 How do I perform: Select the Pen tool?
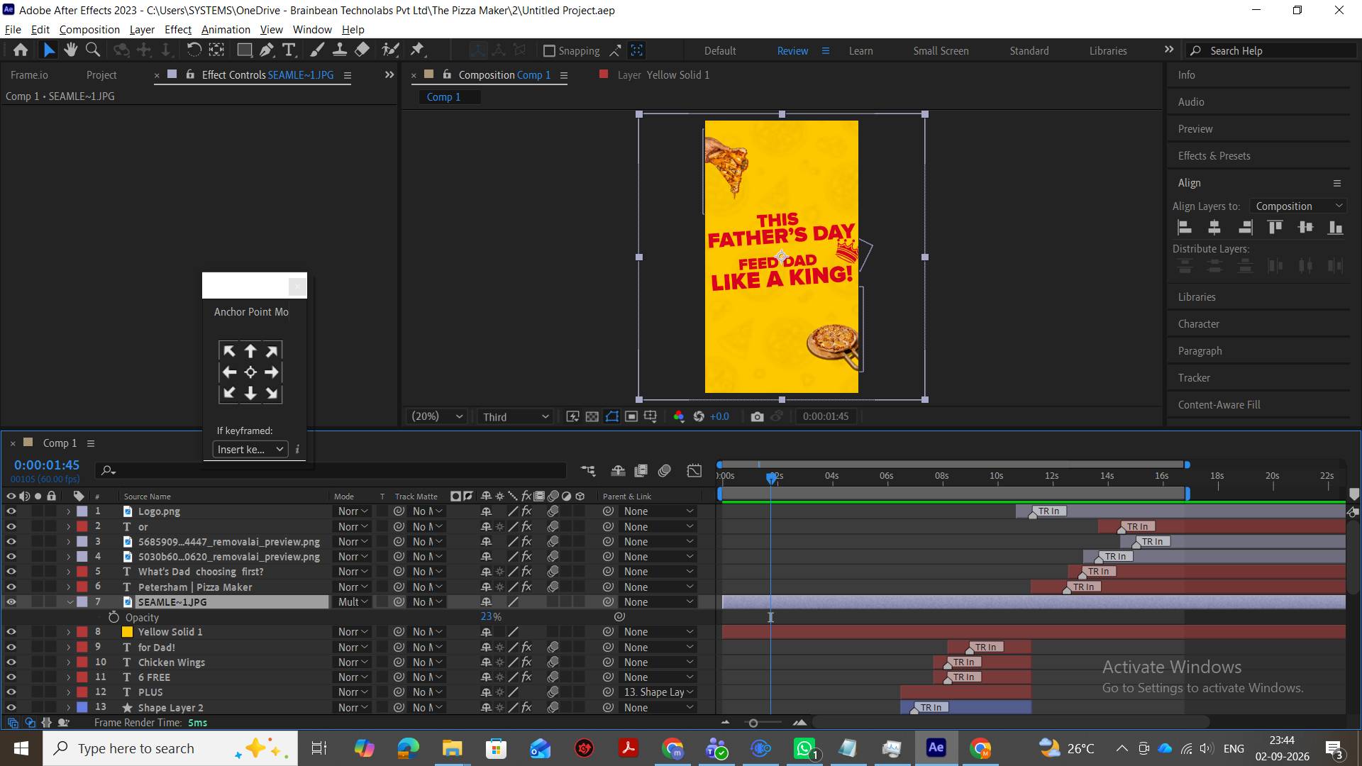(x=267, y=50)
